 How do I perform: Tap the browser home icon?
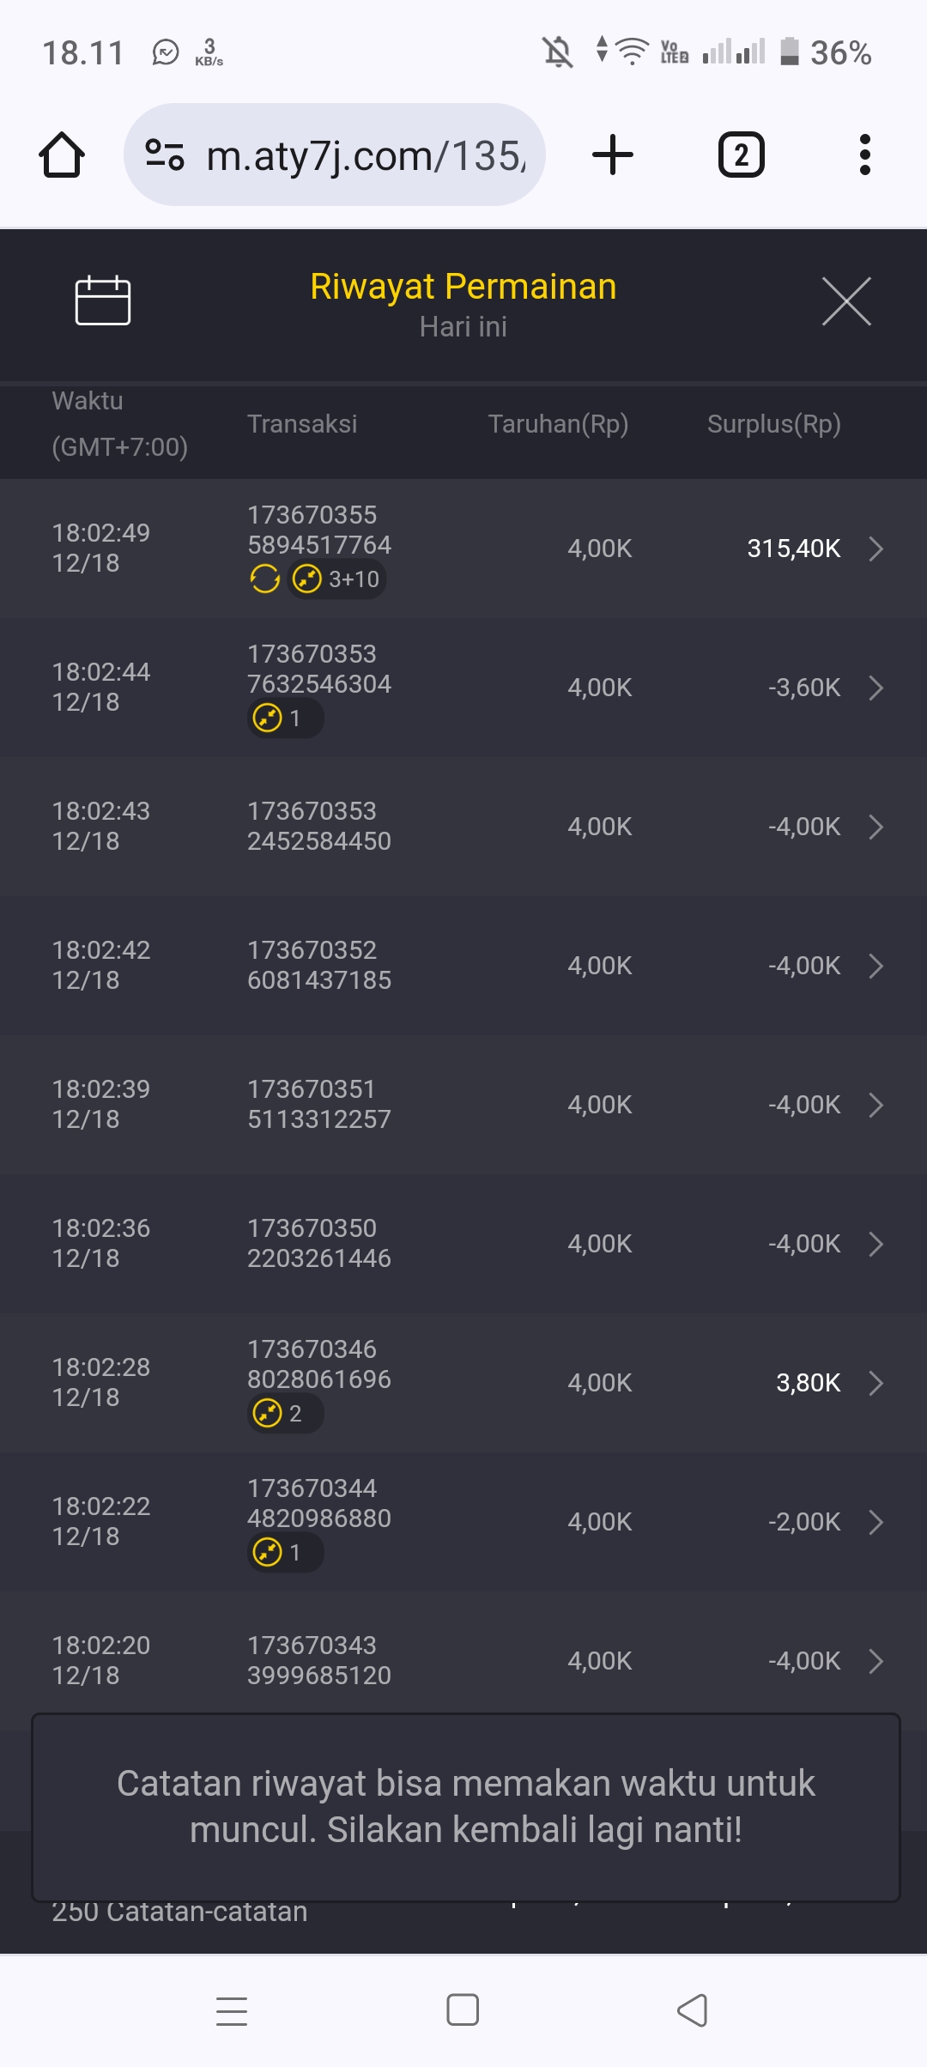pos(62,155)
